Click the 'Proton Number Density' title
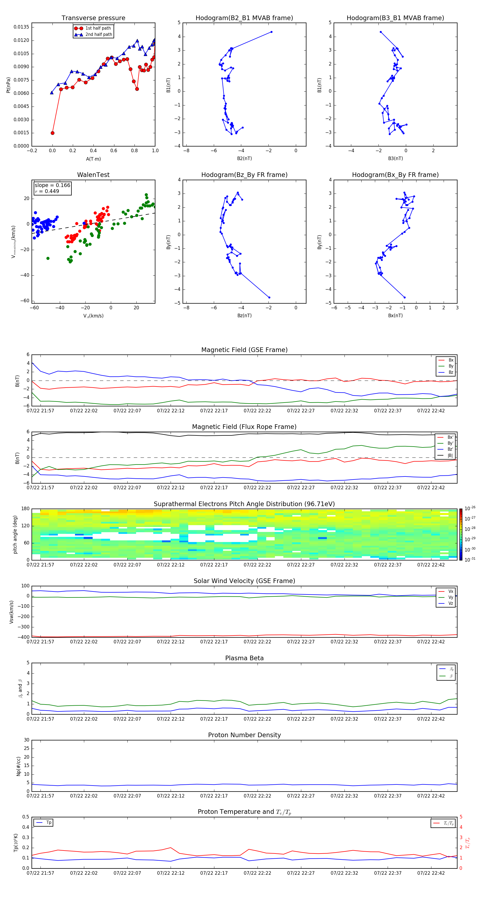 click(x=244, y=735)
